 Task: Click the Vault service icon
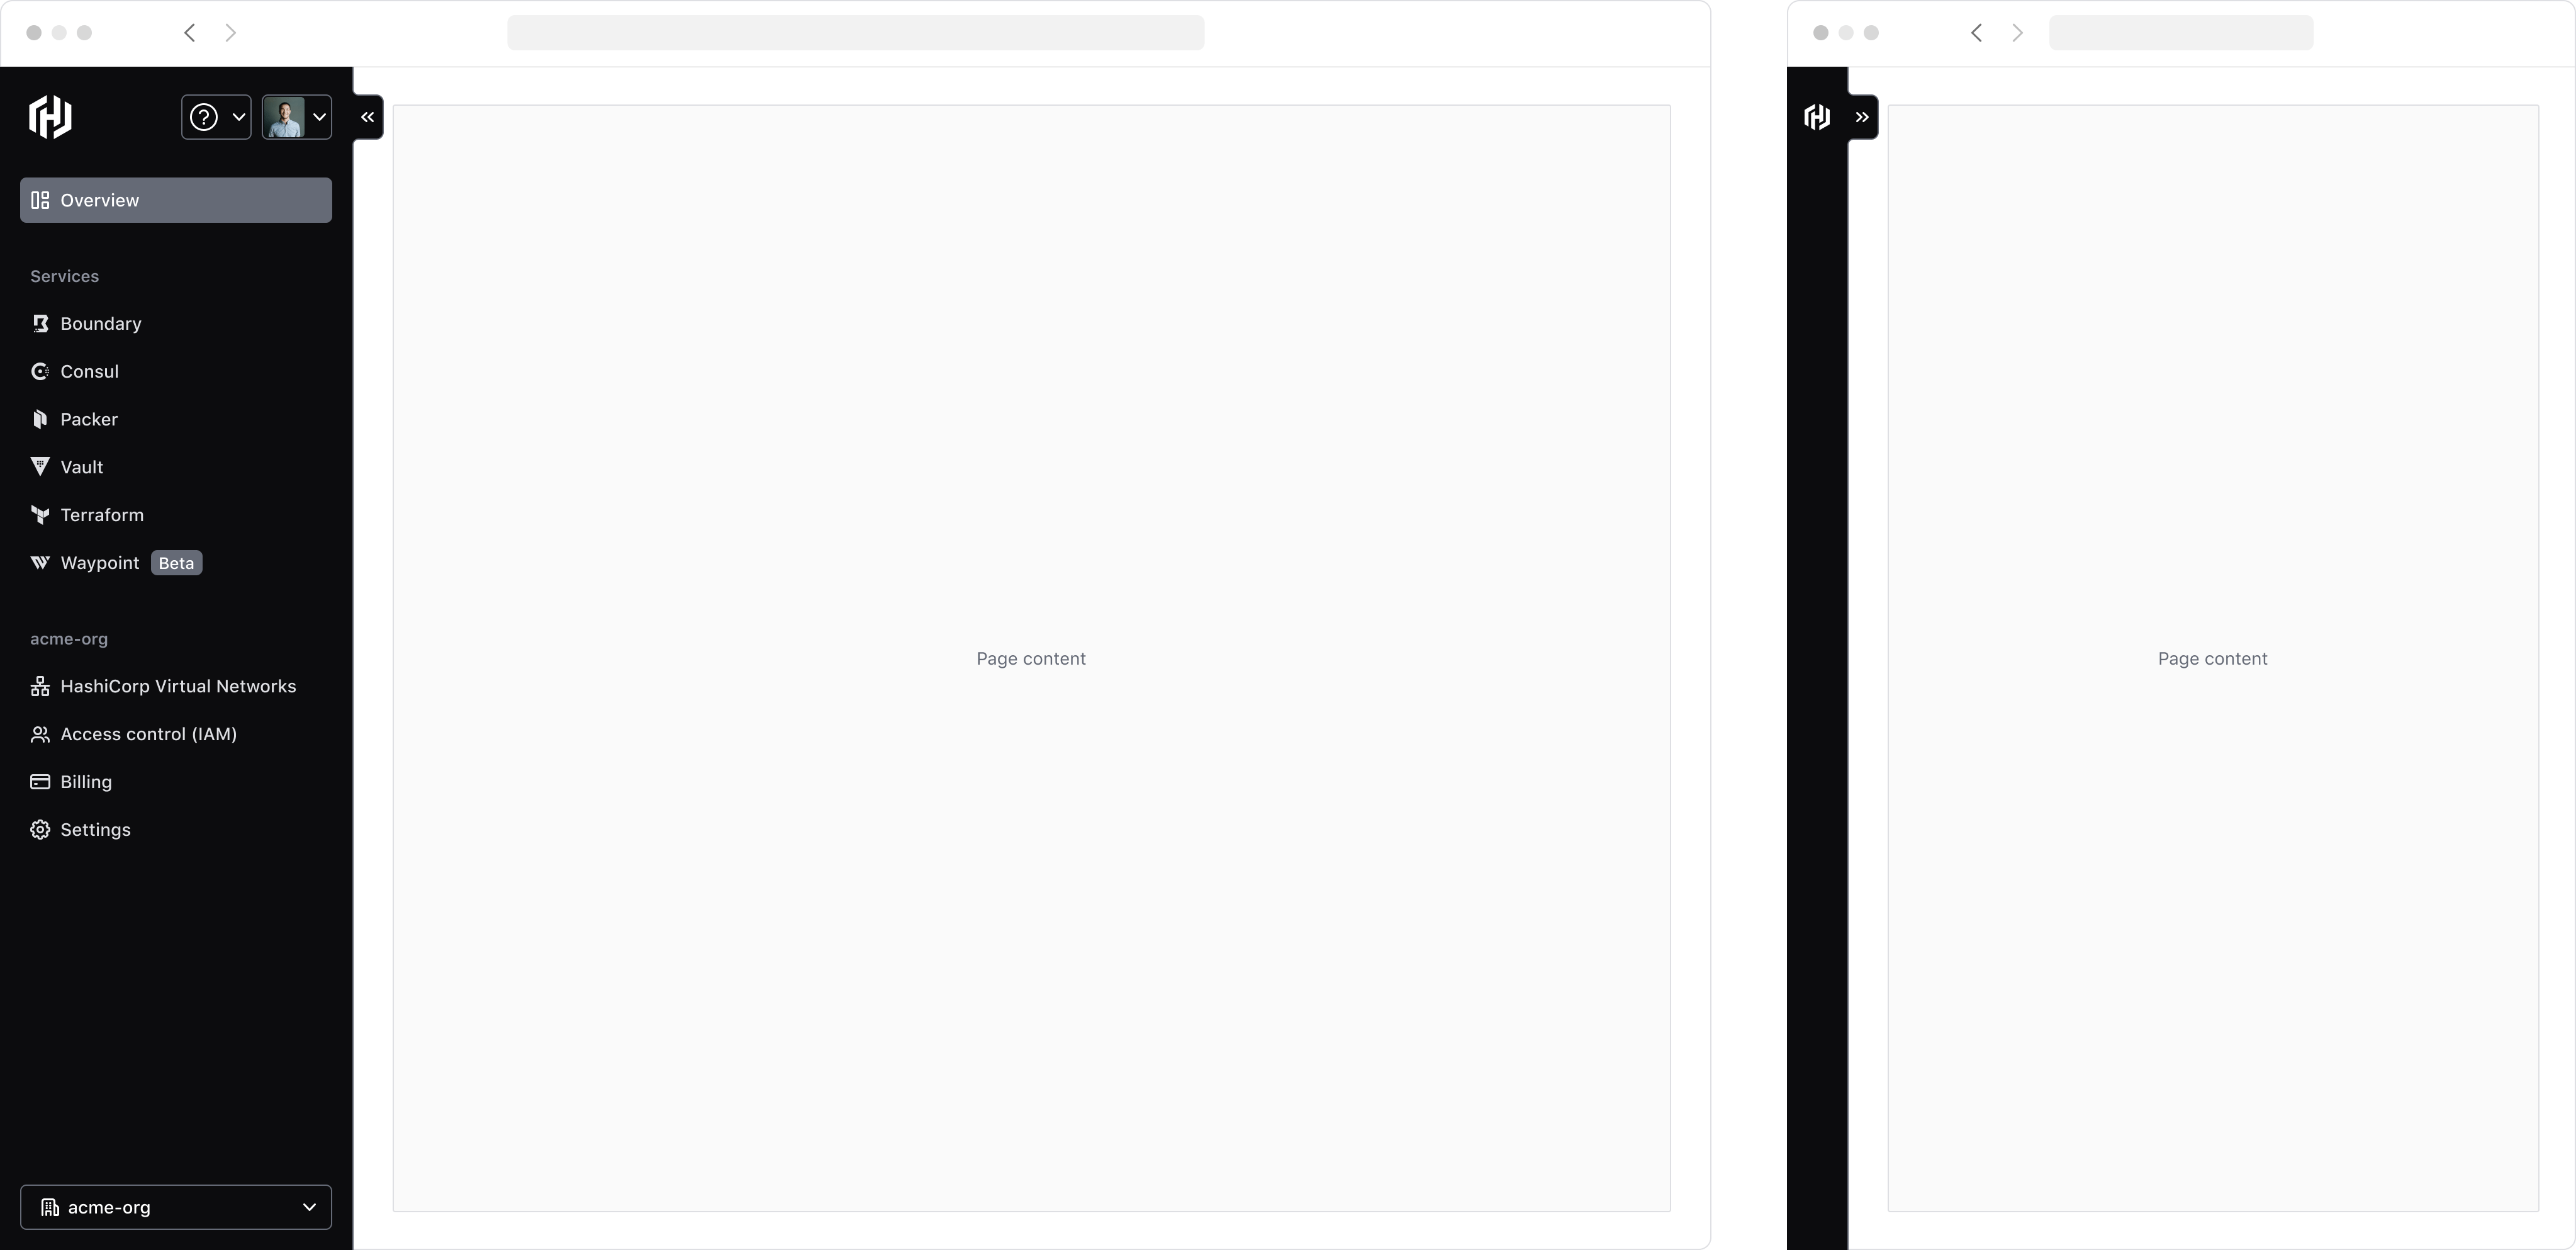pos(41,466)
